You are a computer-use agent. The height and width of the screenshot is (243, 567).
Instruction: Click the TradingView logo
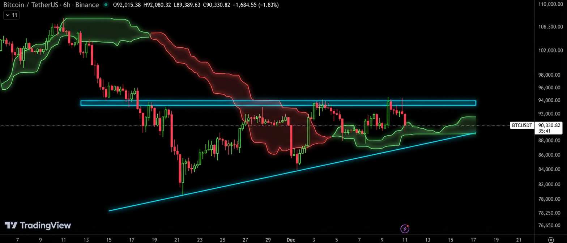(x=38, y=226)
